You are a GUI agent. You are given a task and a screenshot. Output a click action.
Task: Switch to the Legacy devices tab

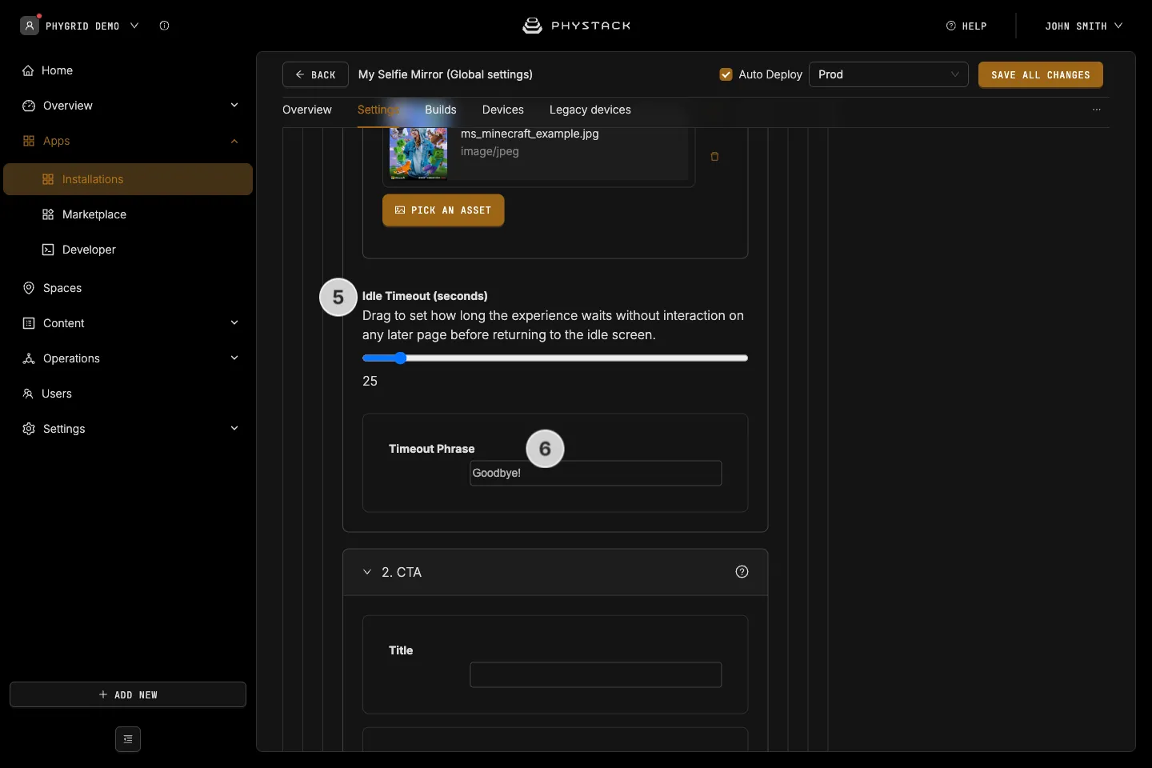pyautogui.click(x=590, y=110)
